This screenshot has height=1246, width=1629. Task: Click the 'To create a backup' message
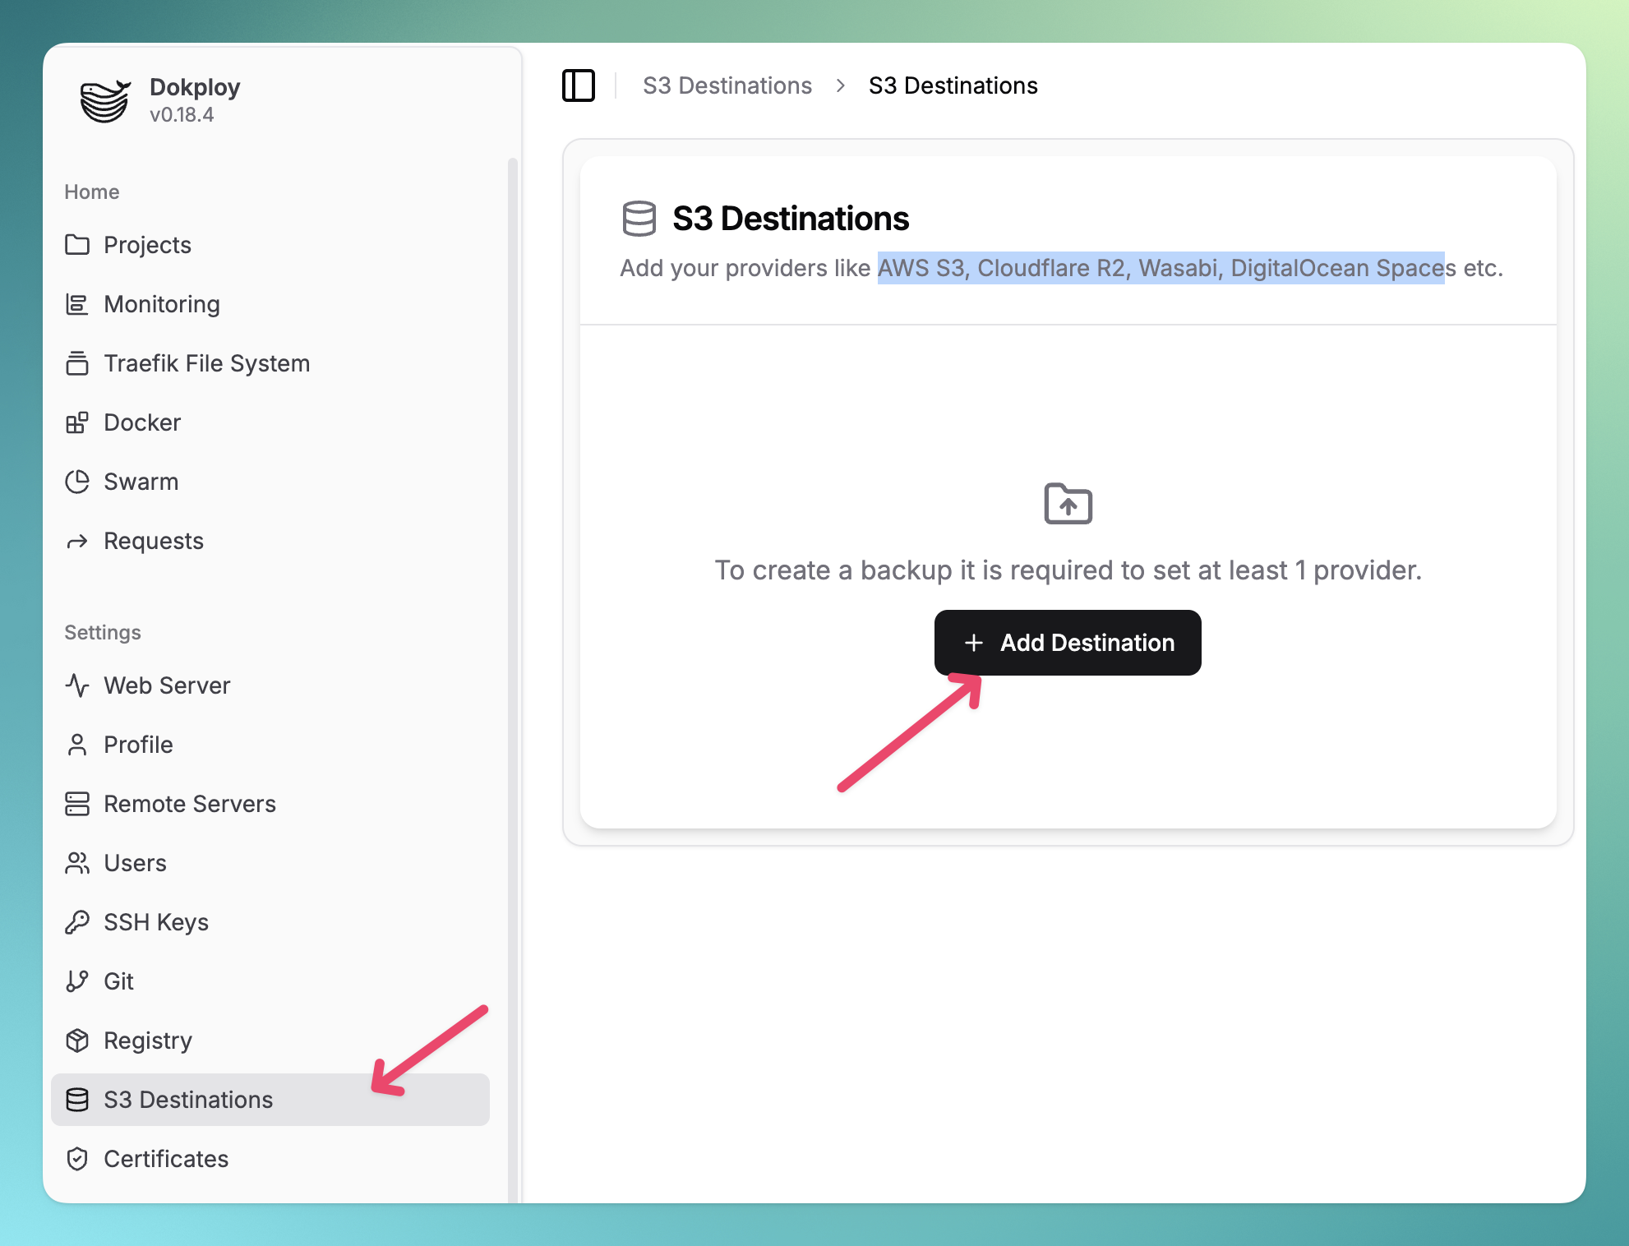coord(1068,570)
